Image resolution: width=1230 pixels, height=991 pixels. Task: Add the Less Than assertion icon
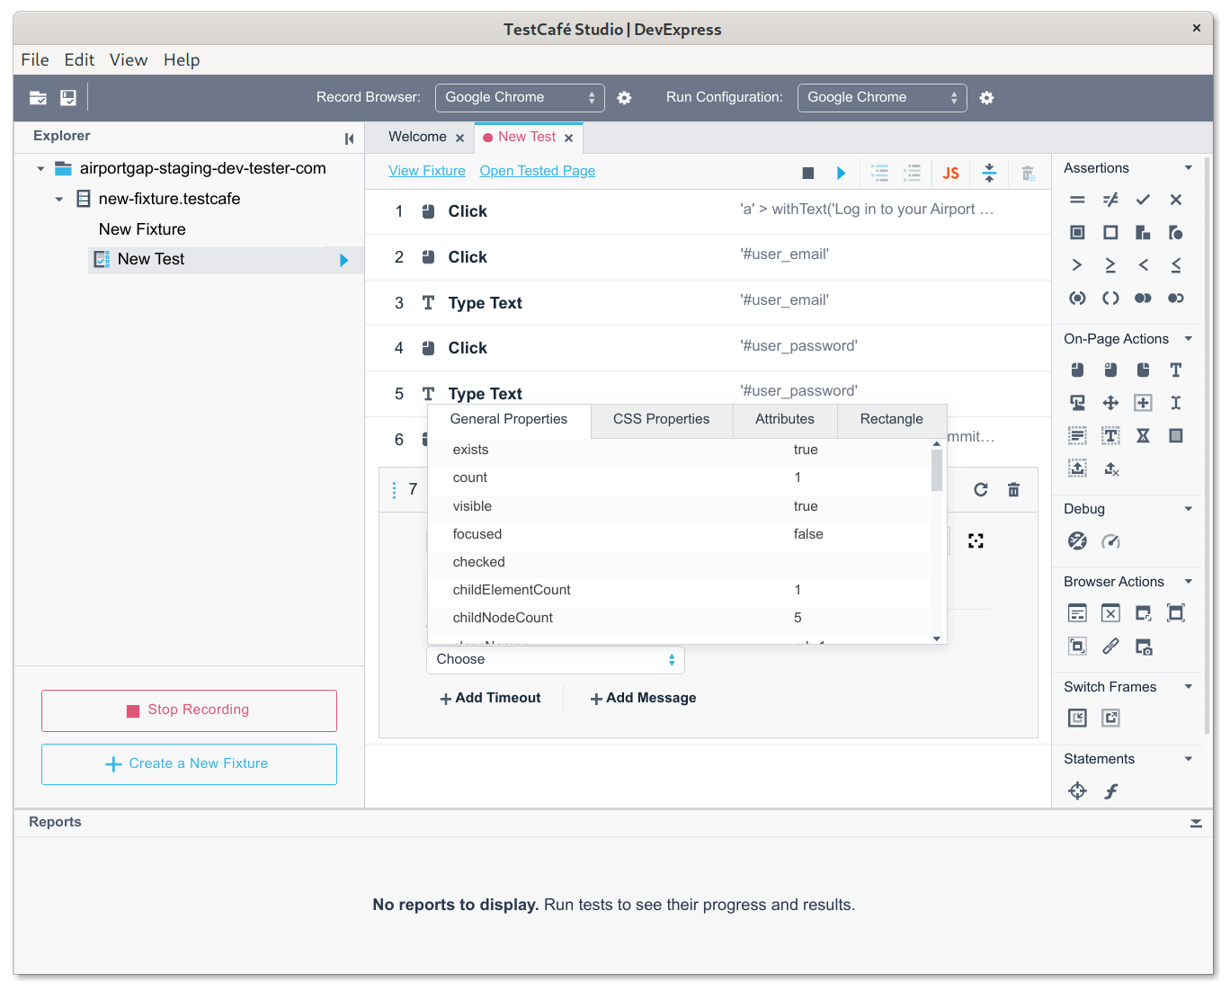coord(1143,265)
